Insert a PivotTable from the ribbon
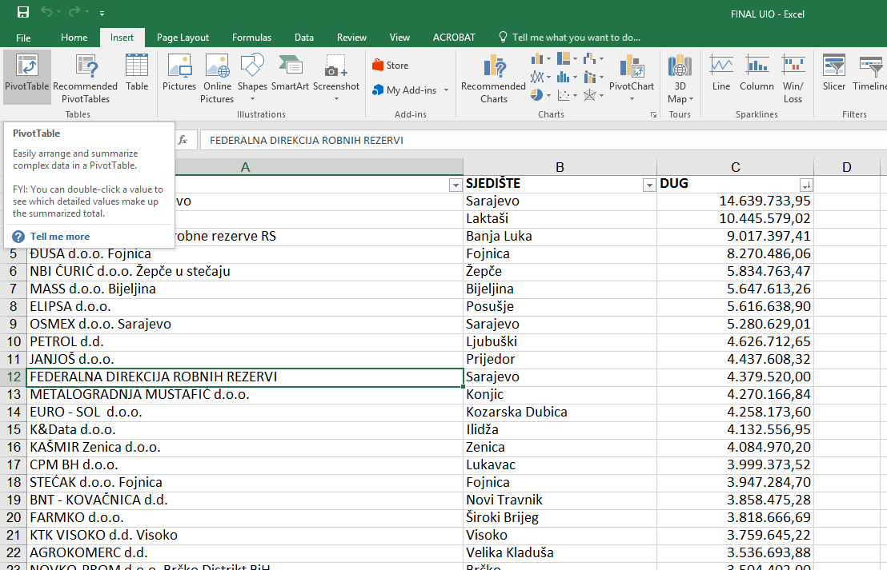Viewport: 887px width, 570px height. (26, 77)
